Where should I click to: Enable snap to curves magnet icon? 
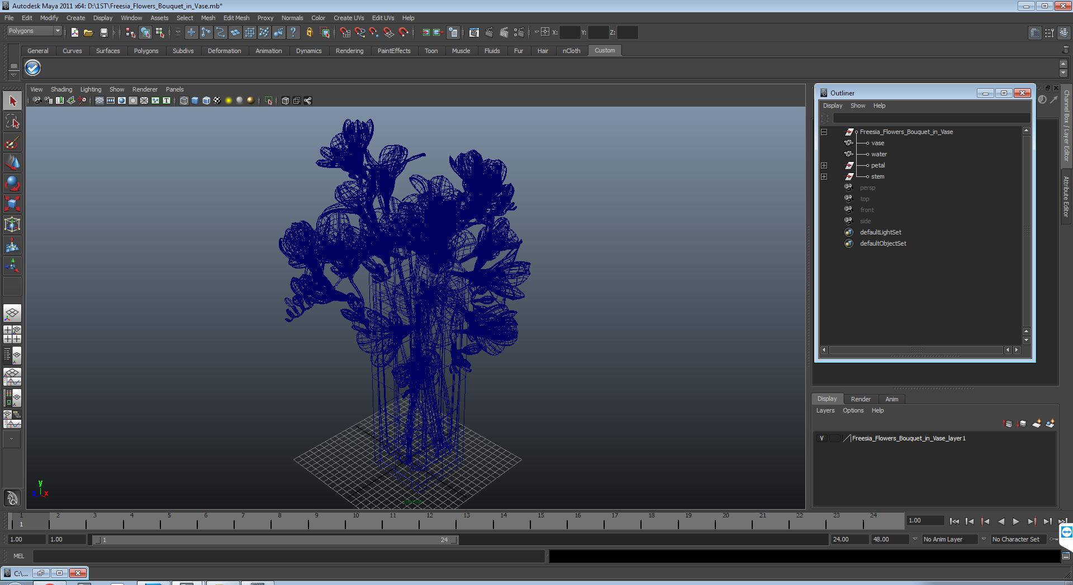360,32
